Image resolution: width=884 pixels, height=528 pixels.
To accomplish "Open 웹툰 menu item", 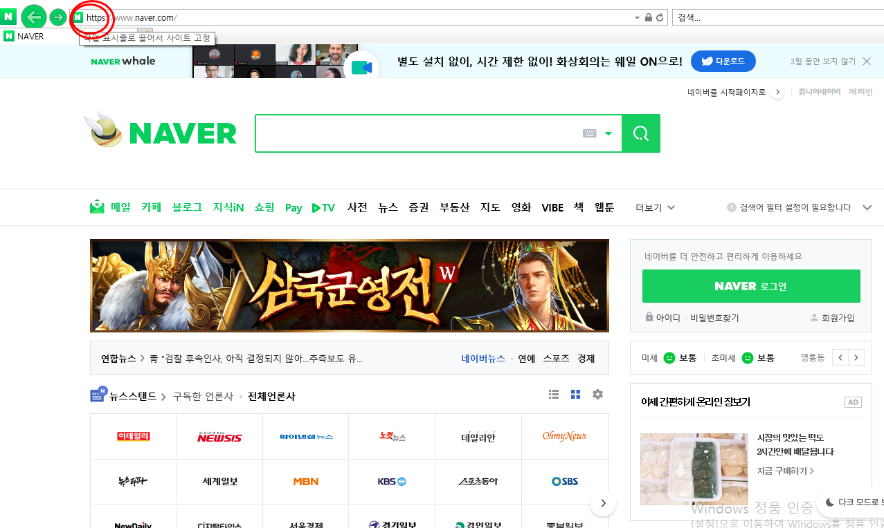I will click(604, 207).
